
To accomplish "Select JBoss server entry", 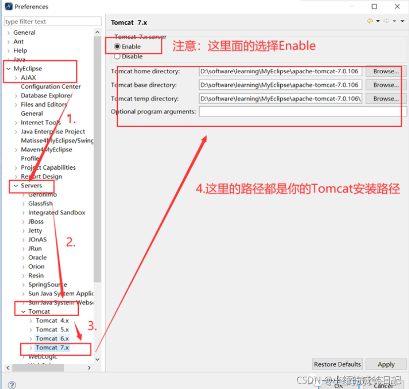I will coord(36,222).
